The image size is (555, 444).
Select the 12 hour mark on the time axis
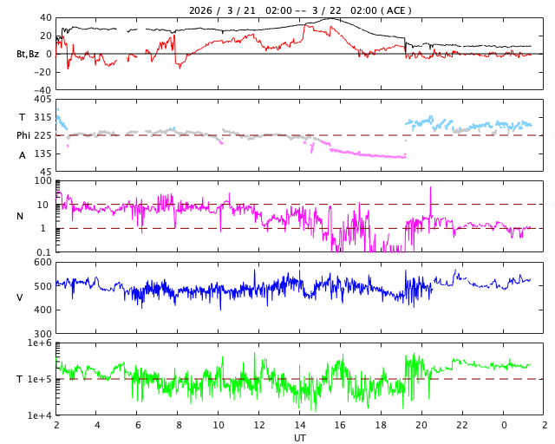pos(259,426)
